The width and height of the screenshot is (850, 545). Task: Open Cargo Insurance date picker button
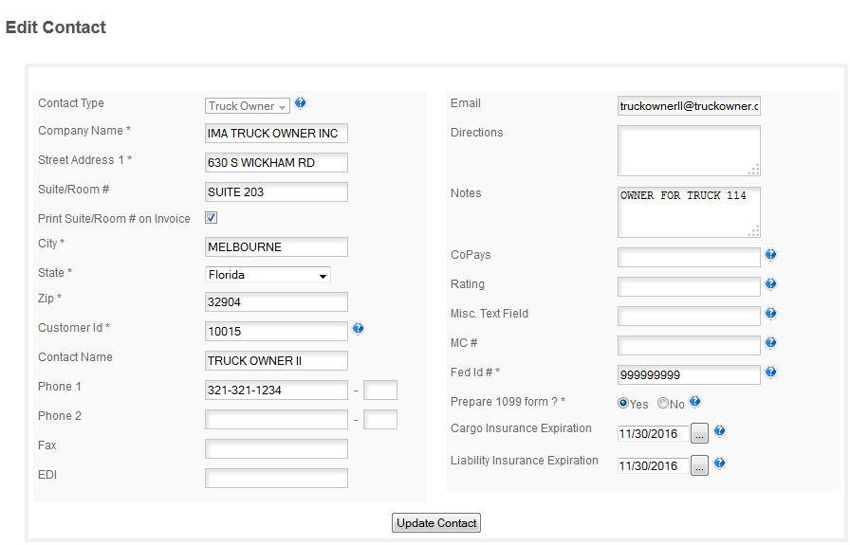click(x=699, y=434)
